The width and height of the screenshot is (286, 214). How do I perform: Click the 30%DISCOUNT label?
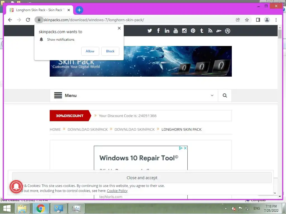(70, 116)
